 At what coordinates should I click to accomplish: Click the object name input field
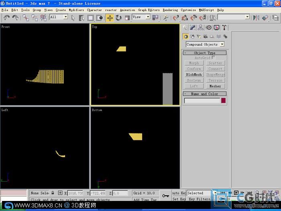click(202, 100)
